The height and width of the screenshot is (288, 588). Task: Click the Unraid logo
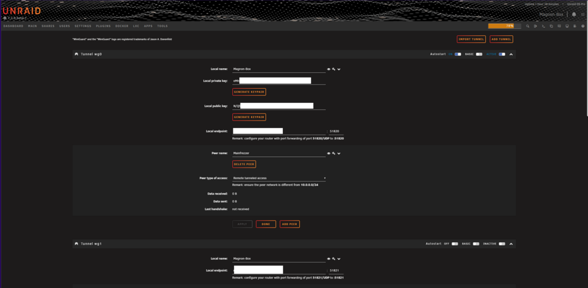click(21, 11)
